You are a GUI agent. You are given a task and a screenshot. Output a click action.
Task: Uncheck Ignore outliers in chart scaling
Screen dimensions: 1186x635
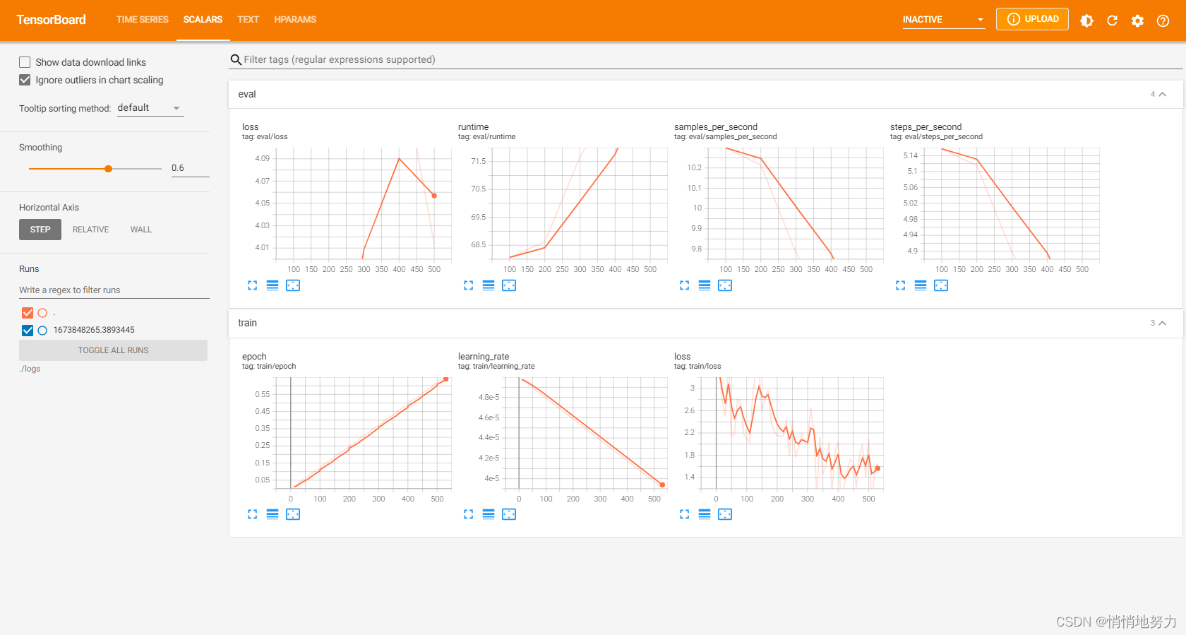25,80
